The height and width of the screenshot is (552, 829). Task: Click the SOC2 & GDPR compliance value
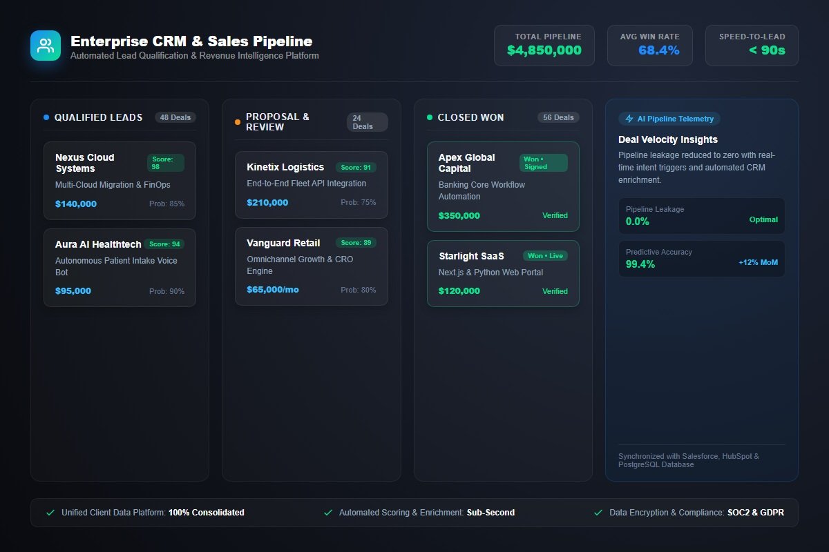(x=756, y=513)
